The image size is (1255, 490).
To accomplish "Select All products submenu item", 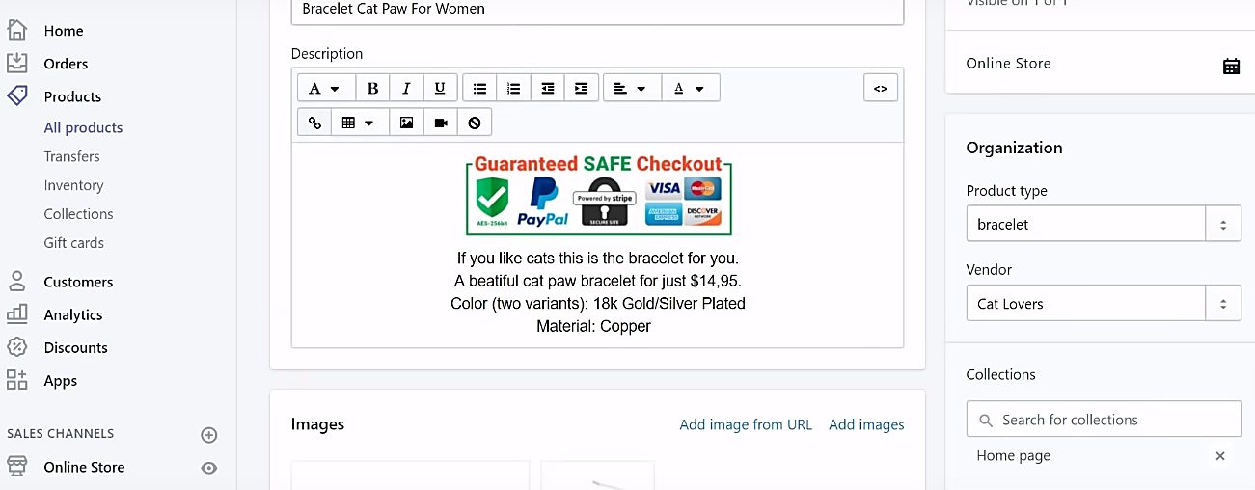I will (83, 127).
